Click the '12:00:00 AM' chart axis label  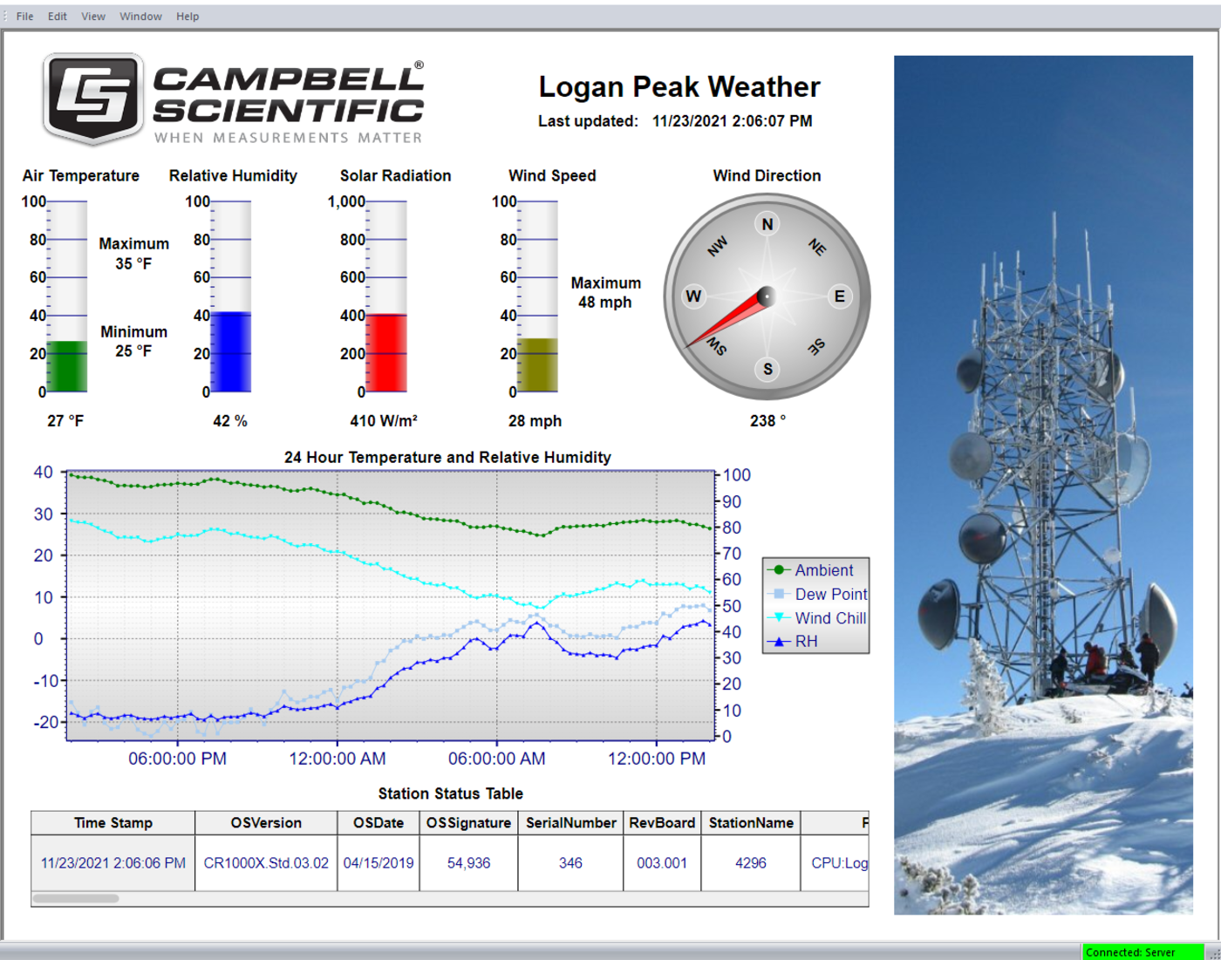pos(338,759)
